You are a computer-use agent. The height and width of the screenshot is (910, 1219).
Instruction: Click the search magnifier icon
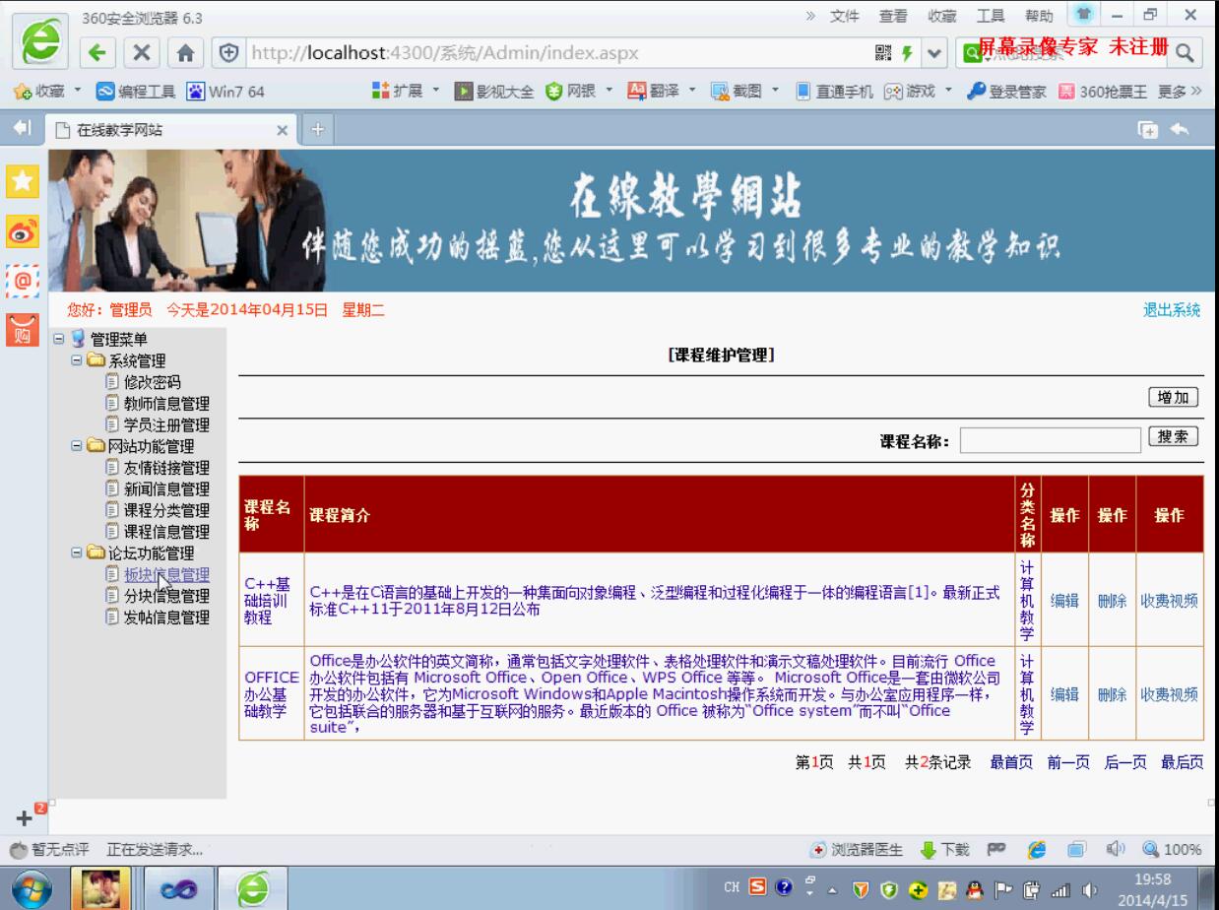pyautogui.click(x=1184, y=51)
